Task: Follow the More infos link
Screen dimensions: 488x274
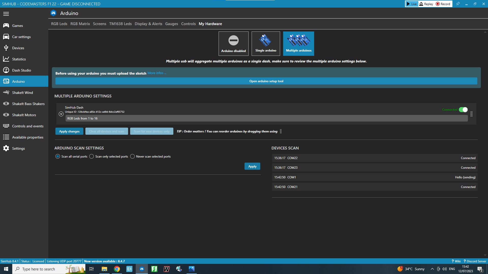Action: pos(157,73)
